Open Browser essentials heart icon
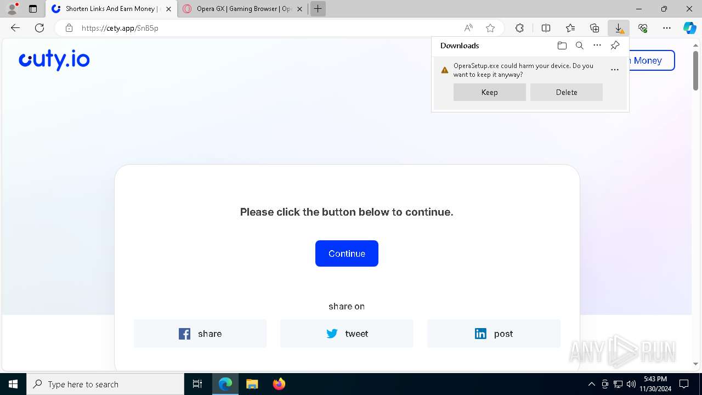The height and width of the screenshot is (395, 702). (643, 28)
